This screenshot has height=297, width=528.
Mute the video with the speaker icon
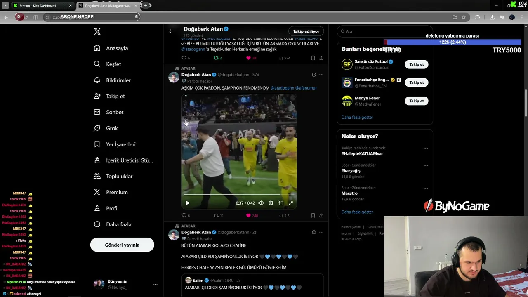tap(261, 203)
